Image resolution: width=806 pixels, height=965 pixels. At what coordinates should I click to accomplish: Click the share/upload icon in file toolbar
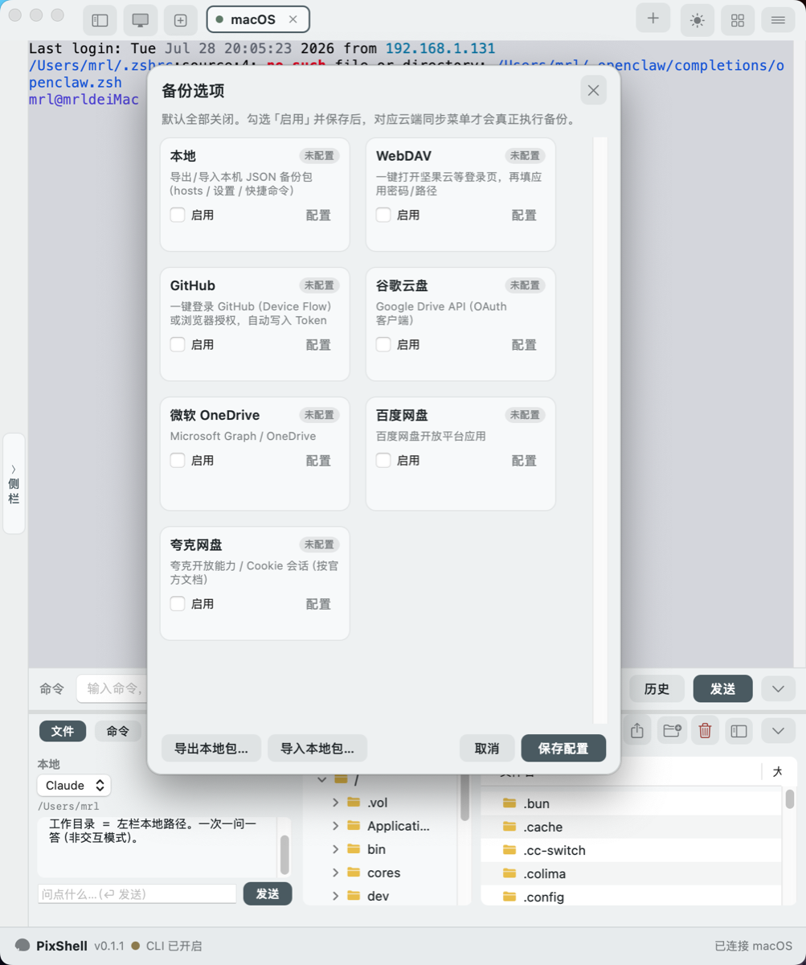(637, 730)
